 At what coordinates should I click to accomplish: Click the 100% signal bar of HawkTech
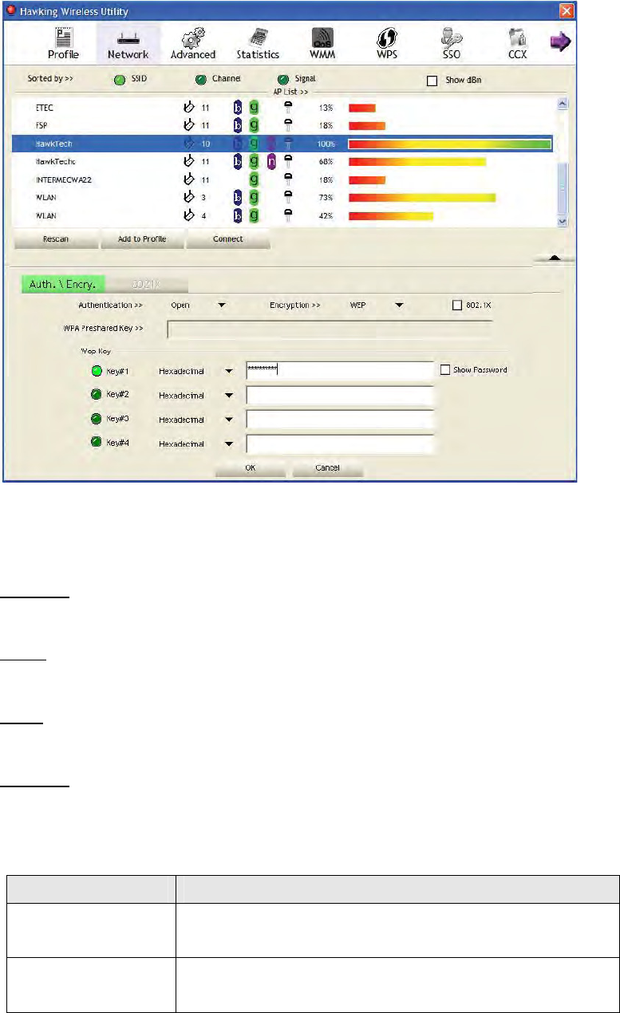pos(450,144)
